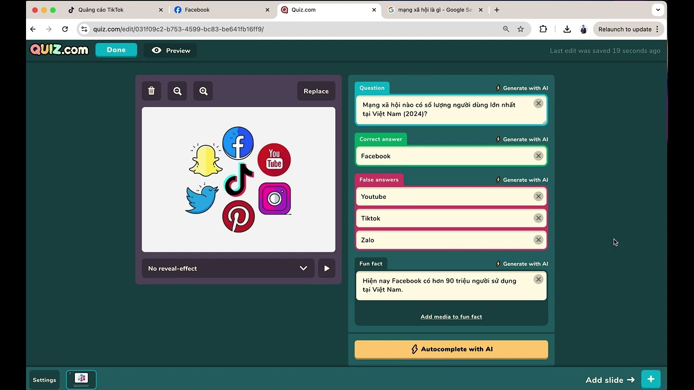The height and width of the screenshot is (390, 694).
Task: Open Chrome three-dot menu
Action: pyautogui.click(x=658, y=29)
